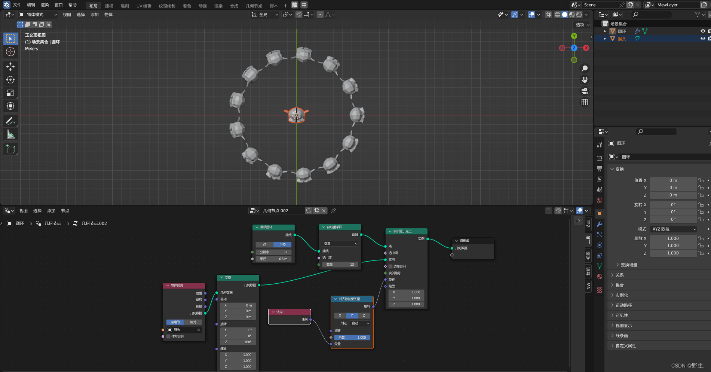Open the Physics properties tab
The width and height of the screenshot is (711, 372).
[x=600, y=245]
